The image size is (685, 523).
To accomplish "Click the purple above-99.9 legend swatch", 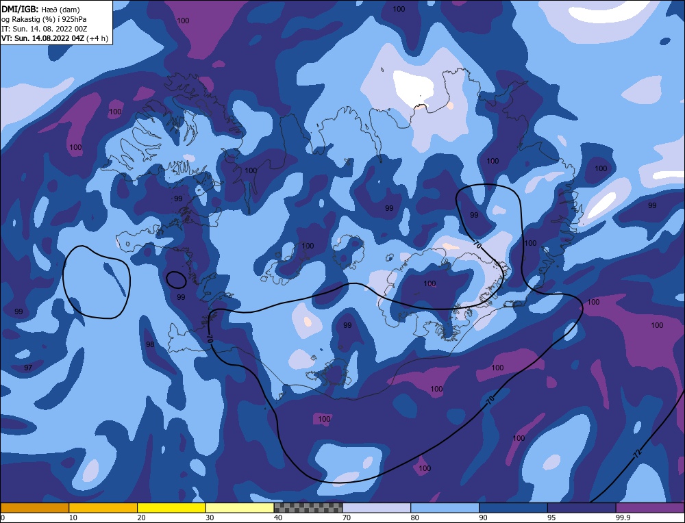I will coord(650,507).
